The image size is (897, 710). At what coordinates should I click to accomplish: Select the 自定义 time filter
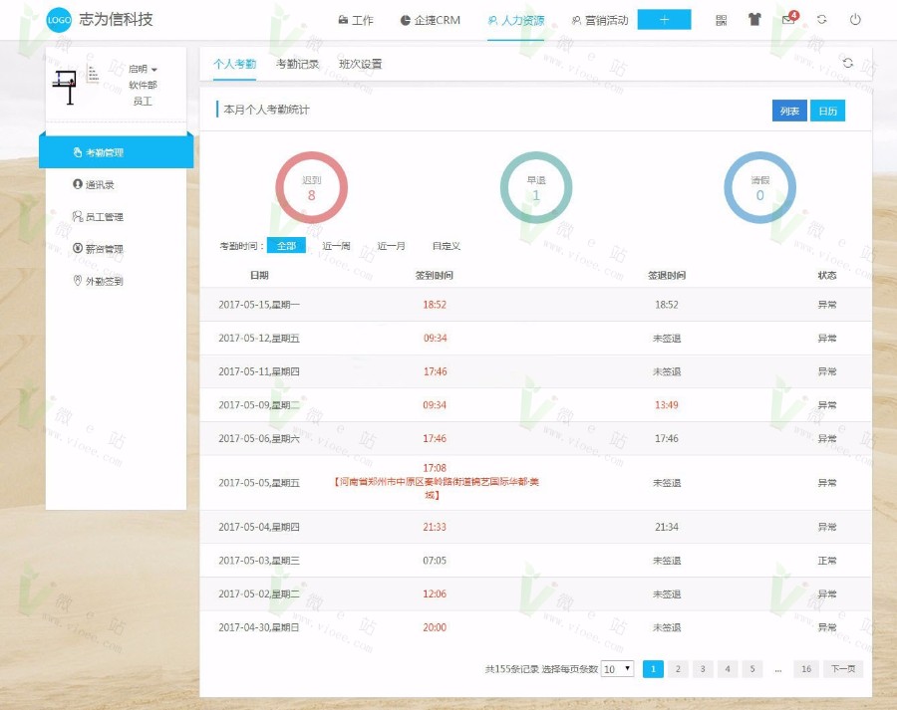click(447, 246)
